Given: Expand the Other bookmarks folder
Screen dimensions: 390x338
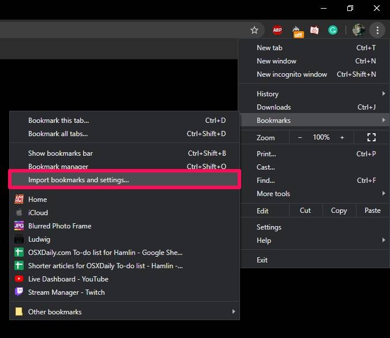Looking at the screenshot, I should (x=125, y=312).
